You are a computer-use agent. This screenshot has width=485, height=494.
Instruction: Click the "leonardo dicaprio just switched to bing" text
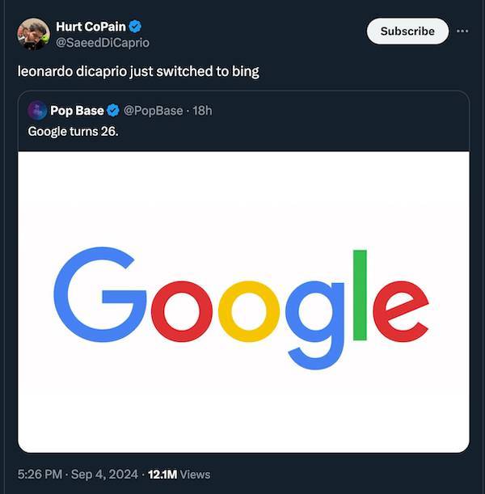click(138, 71)
